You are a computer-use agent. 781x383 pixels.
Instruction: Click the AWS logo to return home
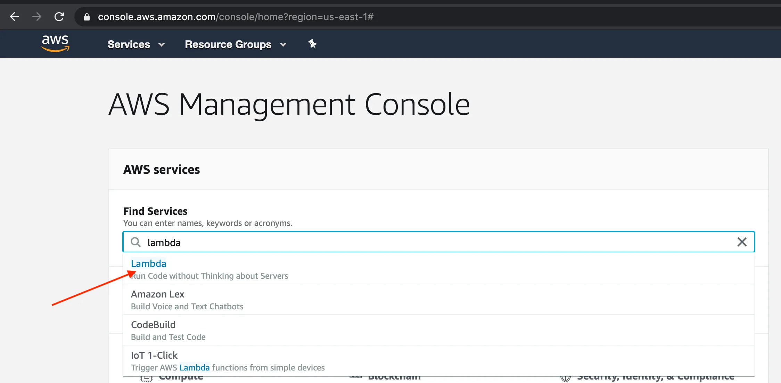55,43
